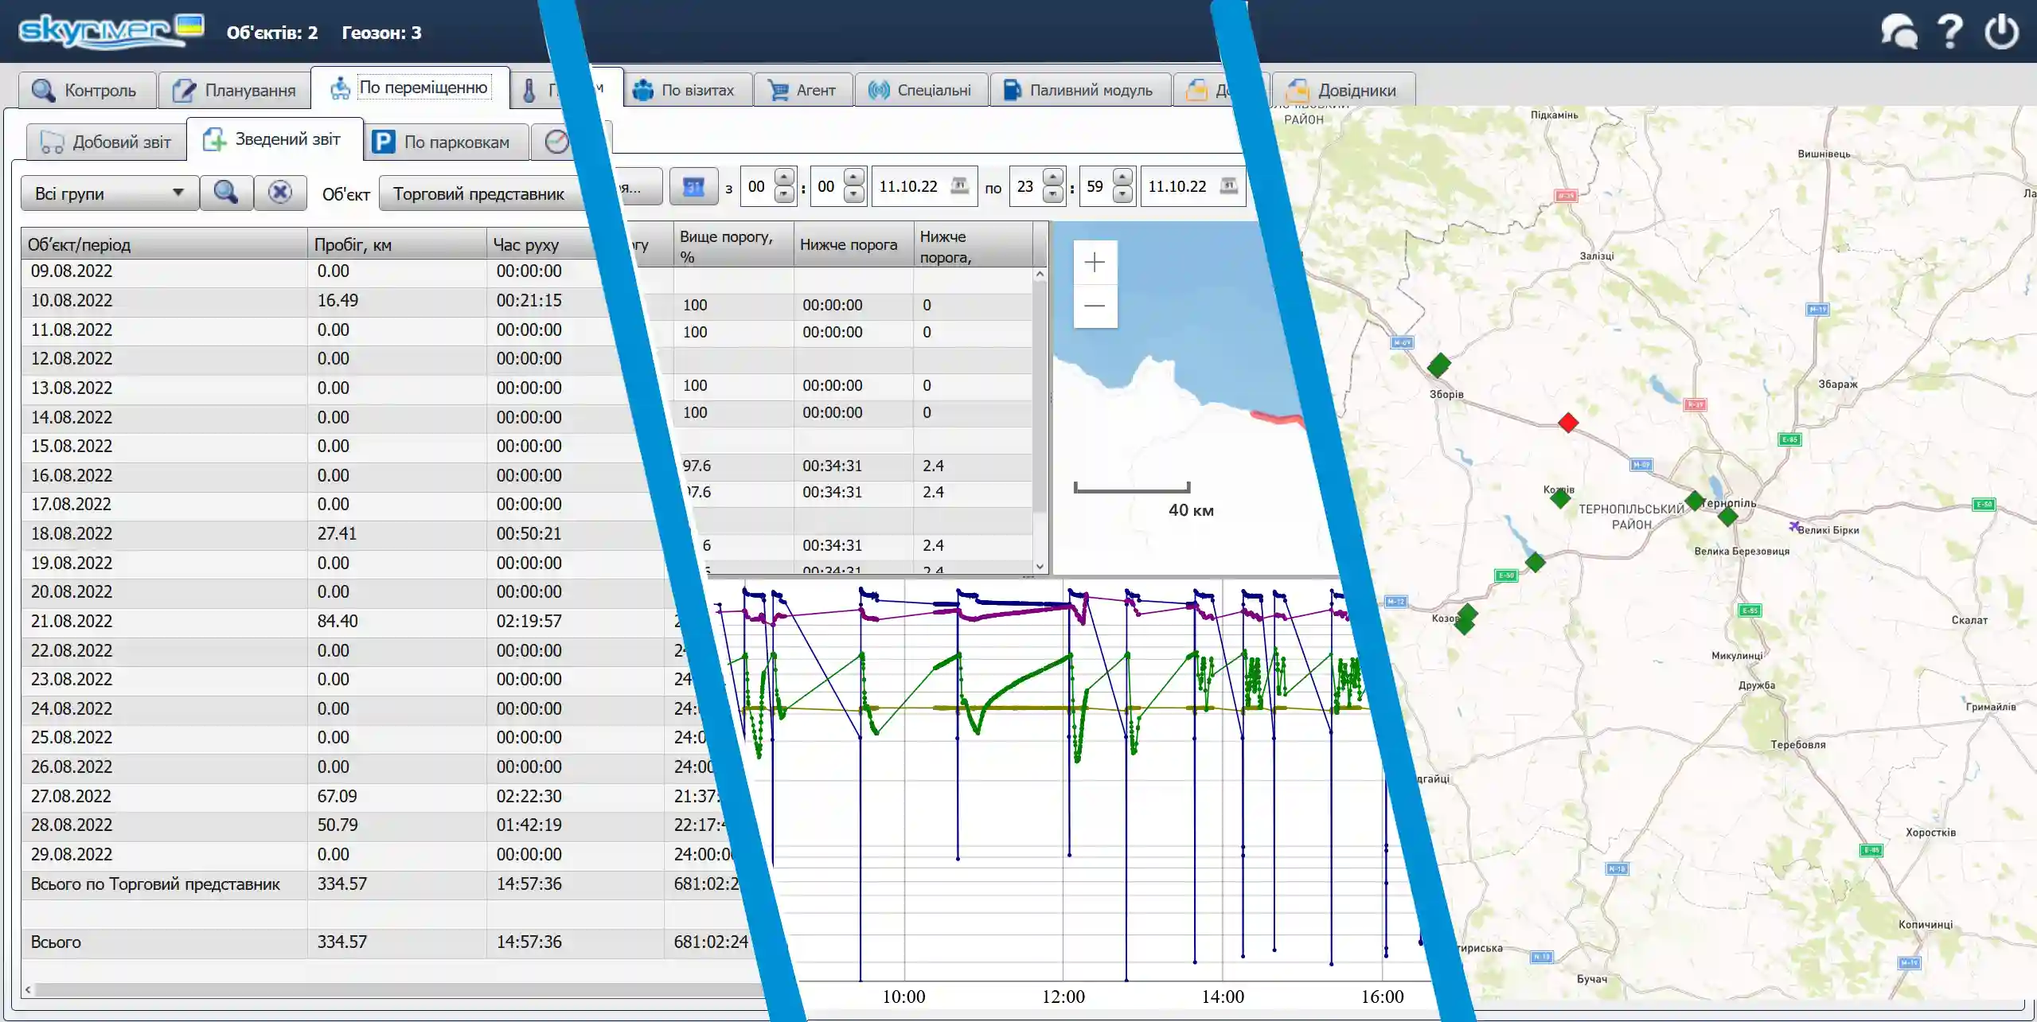Open the start date calendar picker

coord(960,186)
